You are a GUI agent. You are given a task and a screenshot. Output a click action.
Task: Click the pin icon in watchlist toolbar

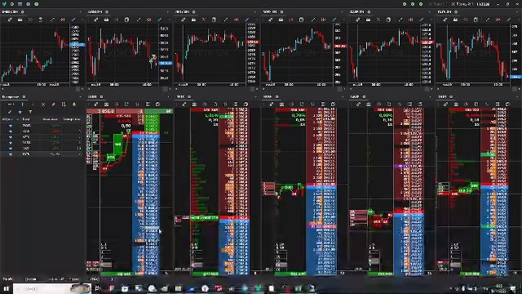pyautogui.click(x=53, y=105)
